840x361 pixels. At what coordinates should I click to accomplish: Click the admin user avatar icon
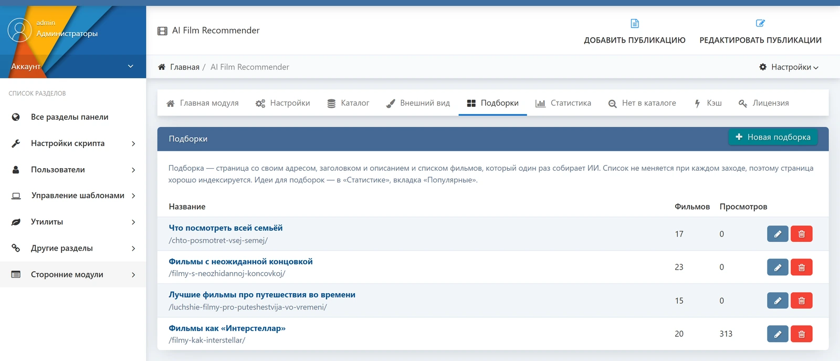pyautogui.click(x=19, y=30)
